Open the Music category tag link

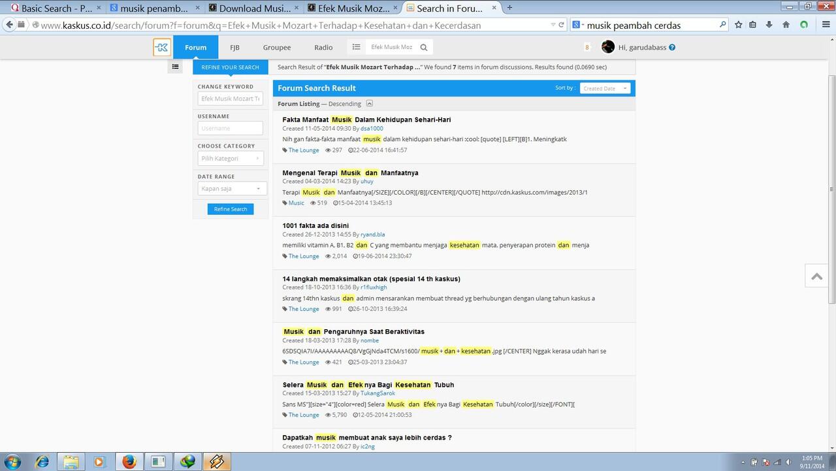click(297, 203)
